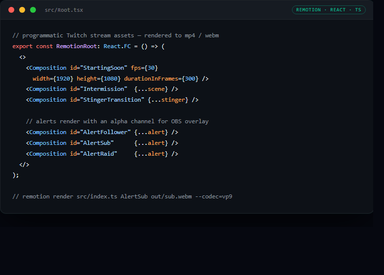This screenshot has width=384, height=275.
Task: Click the comment about alpha channel for OBS
Action: [x=117, y=121]
